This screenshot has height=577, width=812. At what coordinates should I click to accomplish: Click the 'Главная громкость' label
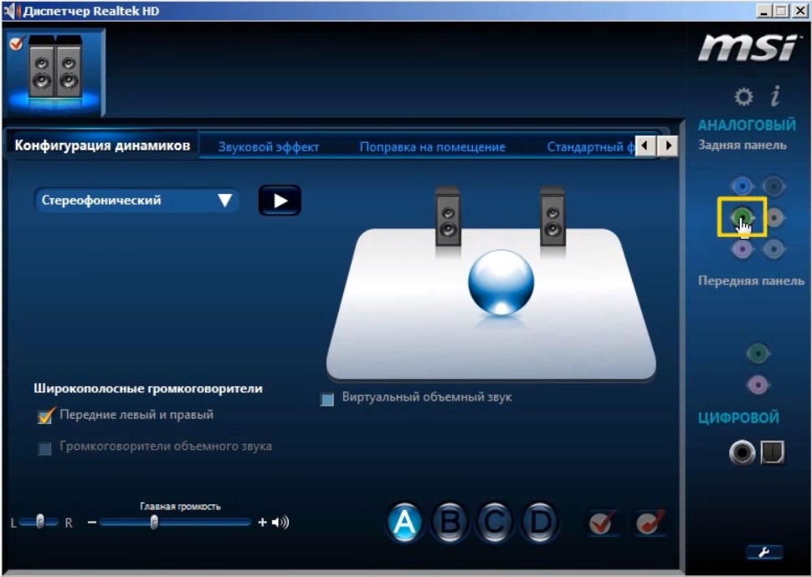[x=180, y=506]
